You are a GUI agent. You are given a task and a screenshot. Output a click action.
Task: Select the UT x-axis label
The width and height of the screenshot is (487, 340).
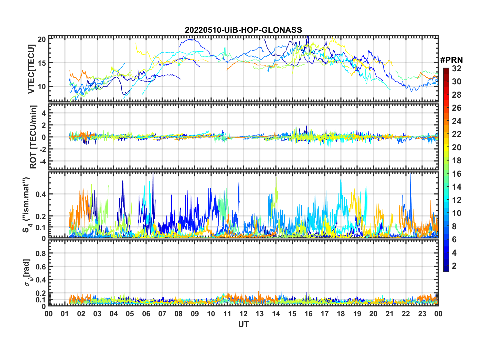(244, 324)
